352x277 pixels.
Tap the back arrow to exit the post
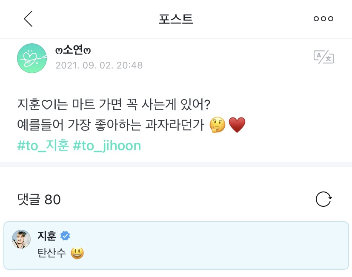coord(28,19)
